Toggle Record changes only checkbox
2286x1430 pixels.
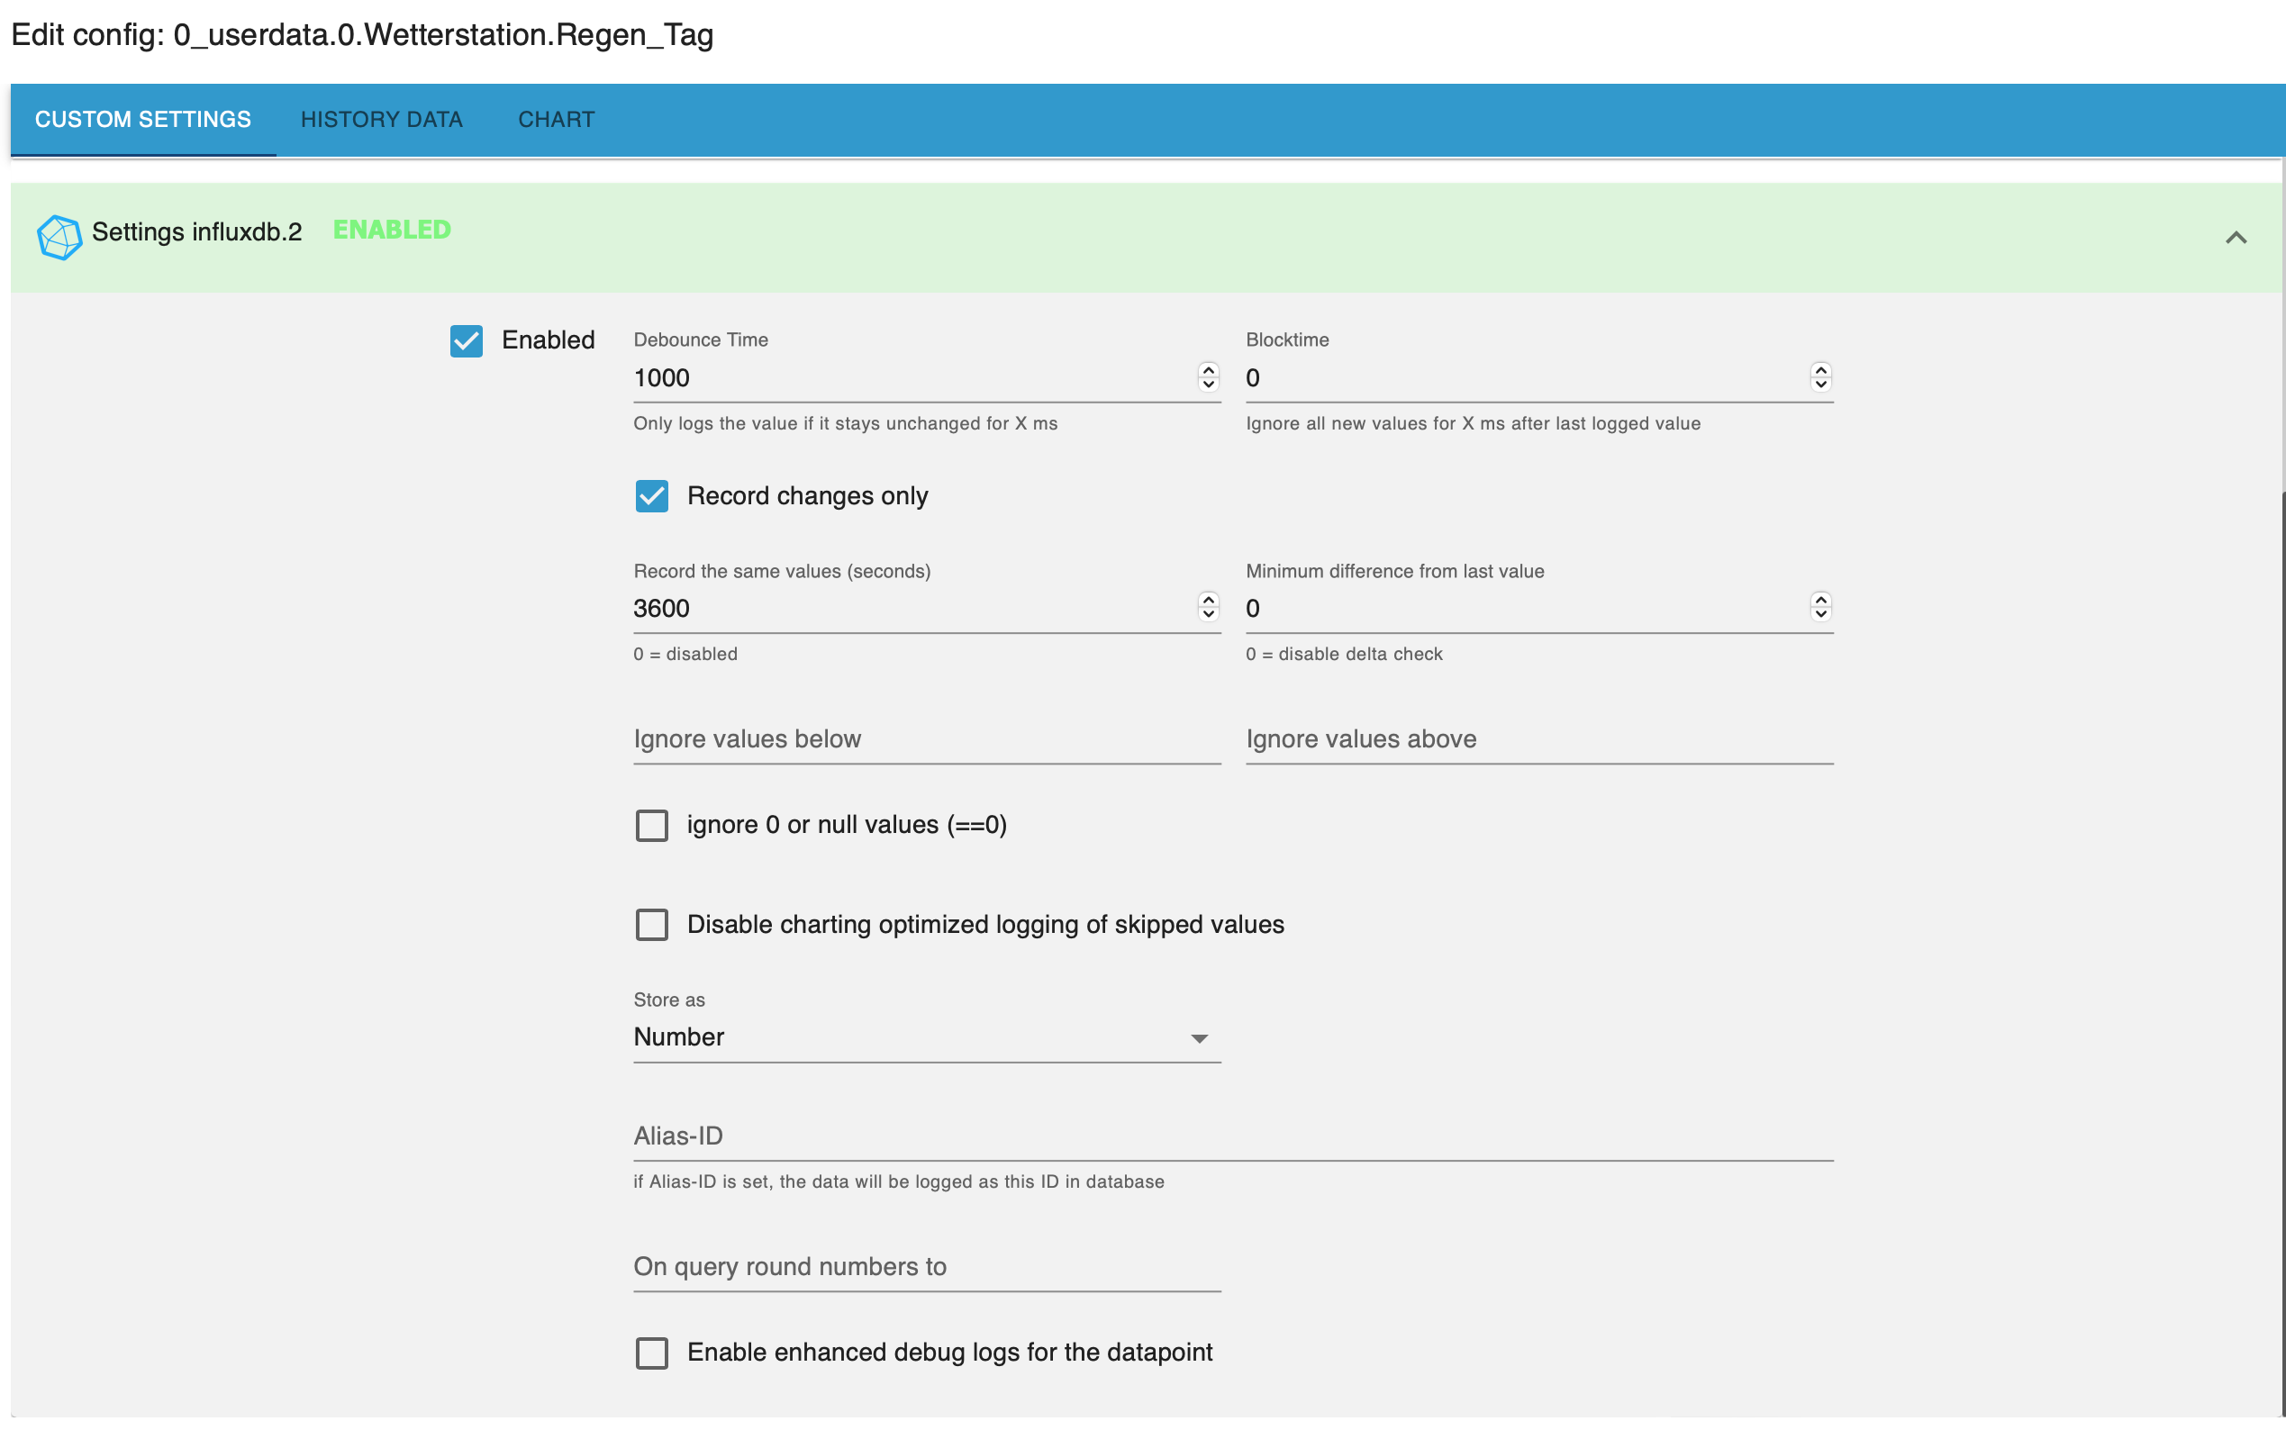point(651,495)
